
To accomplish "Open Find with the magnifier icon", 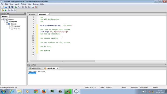I will tap(33, 7).
